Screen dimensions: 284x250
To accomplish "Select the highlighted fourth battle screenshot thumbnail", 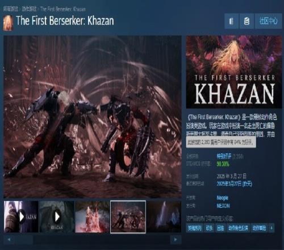I will (x=128, y=216).
